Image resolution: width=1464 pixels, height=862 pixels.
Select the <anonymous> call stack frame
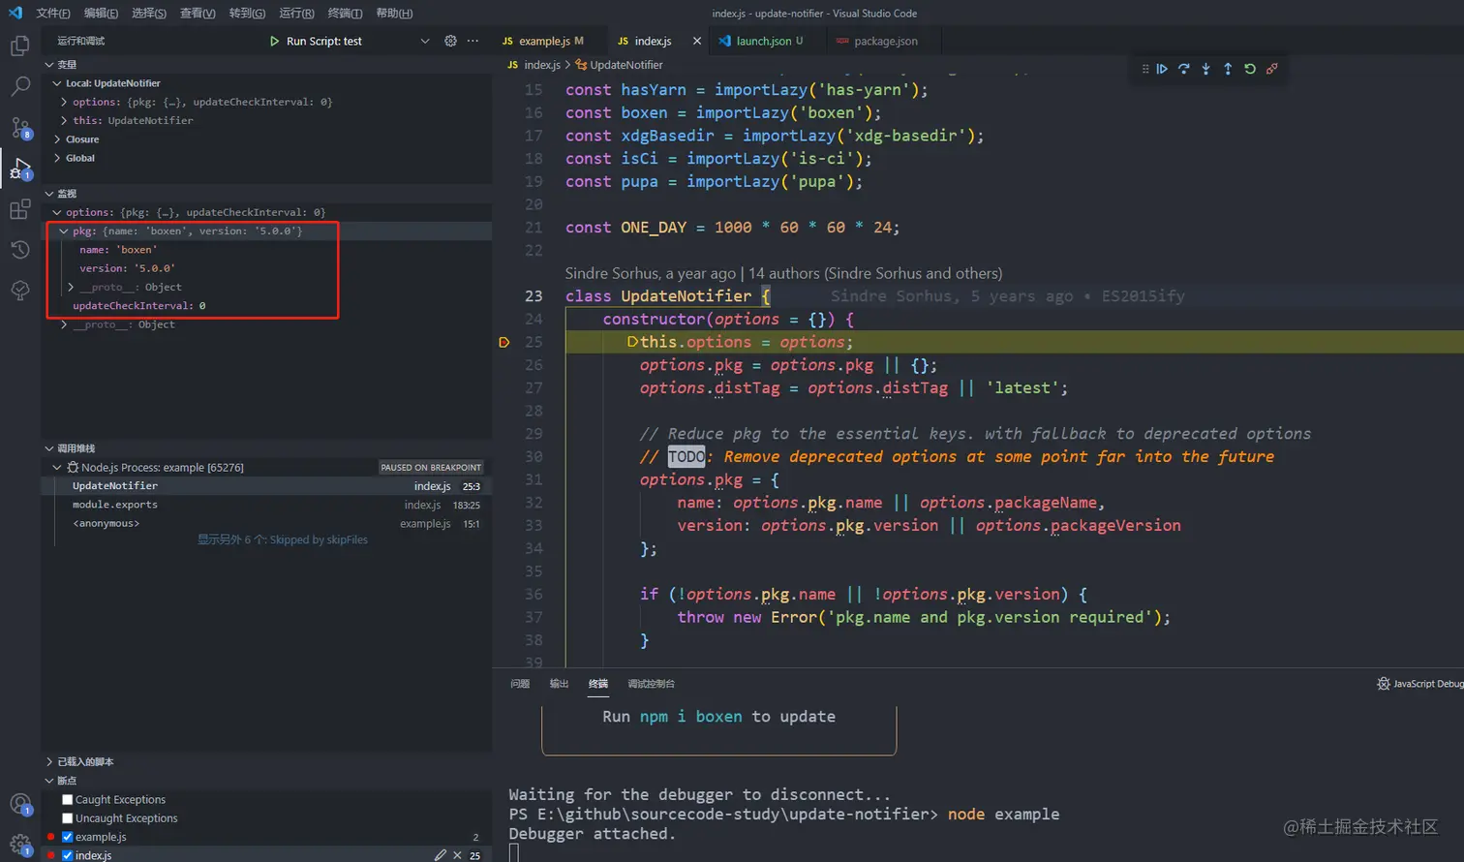click(266, 524)
